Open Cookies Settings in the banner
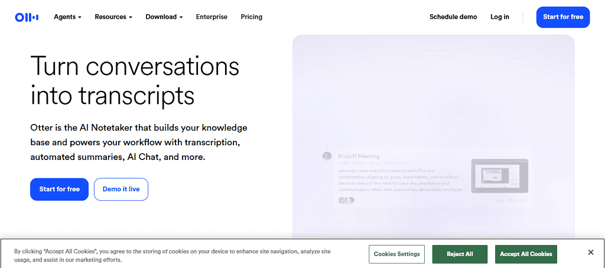The image size is (605, 268). (397, 254)
